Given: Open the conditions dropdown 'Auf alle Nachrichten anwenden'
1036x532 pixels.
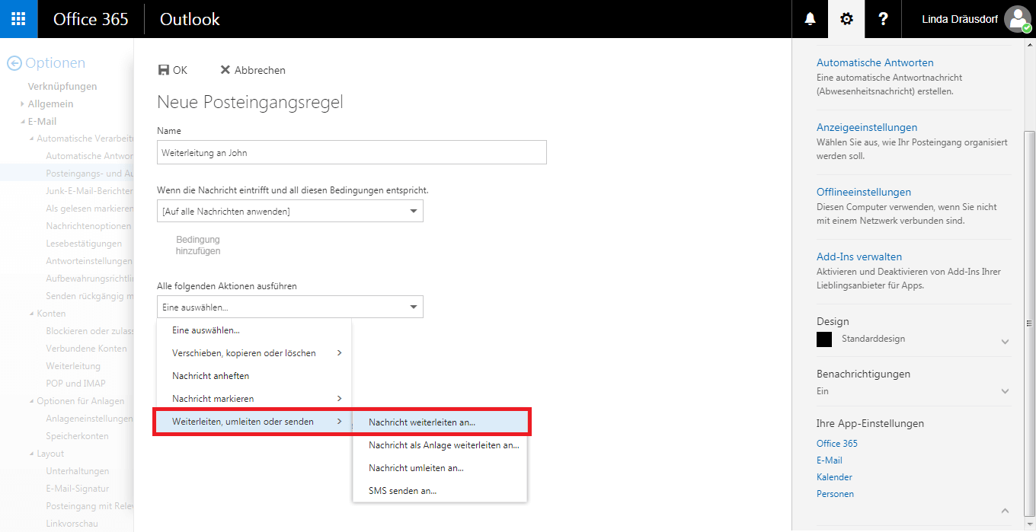Looking at the screenshot, I should coord(289,211).
